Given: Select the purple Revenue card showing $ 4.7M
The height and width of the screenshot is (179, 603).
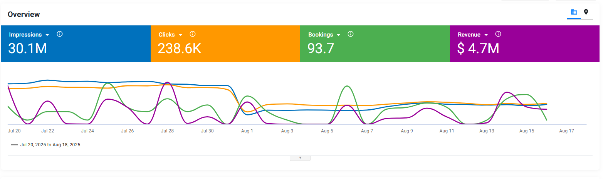Looking at the screenshot, I should tap(525, 43).
